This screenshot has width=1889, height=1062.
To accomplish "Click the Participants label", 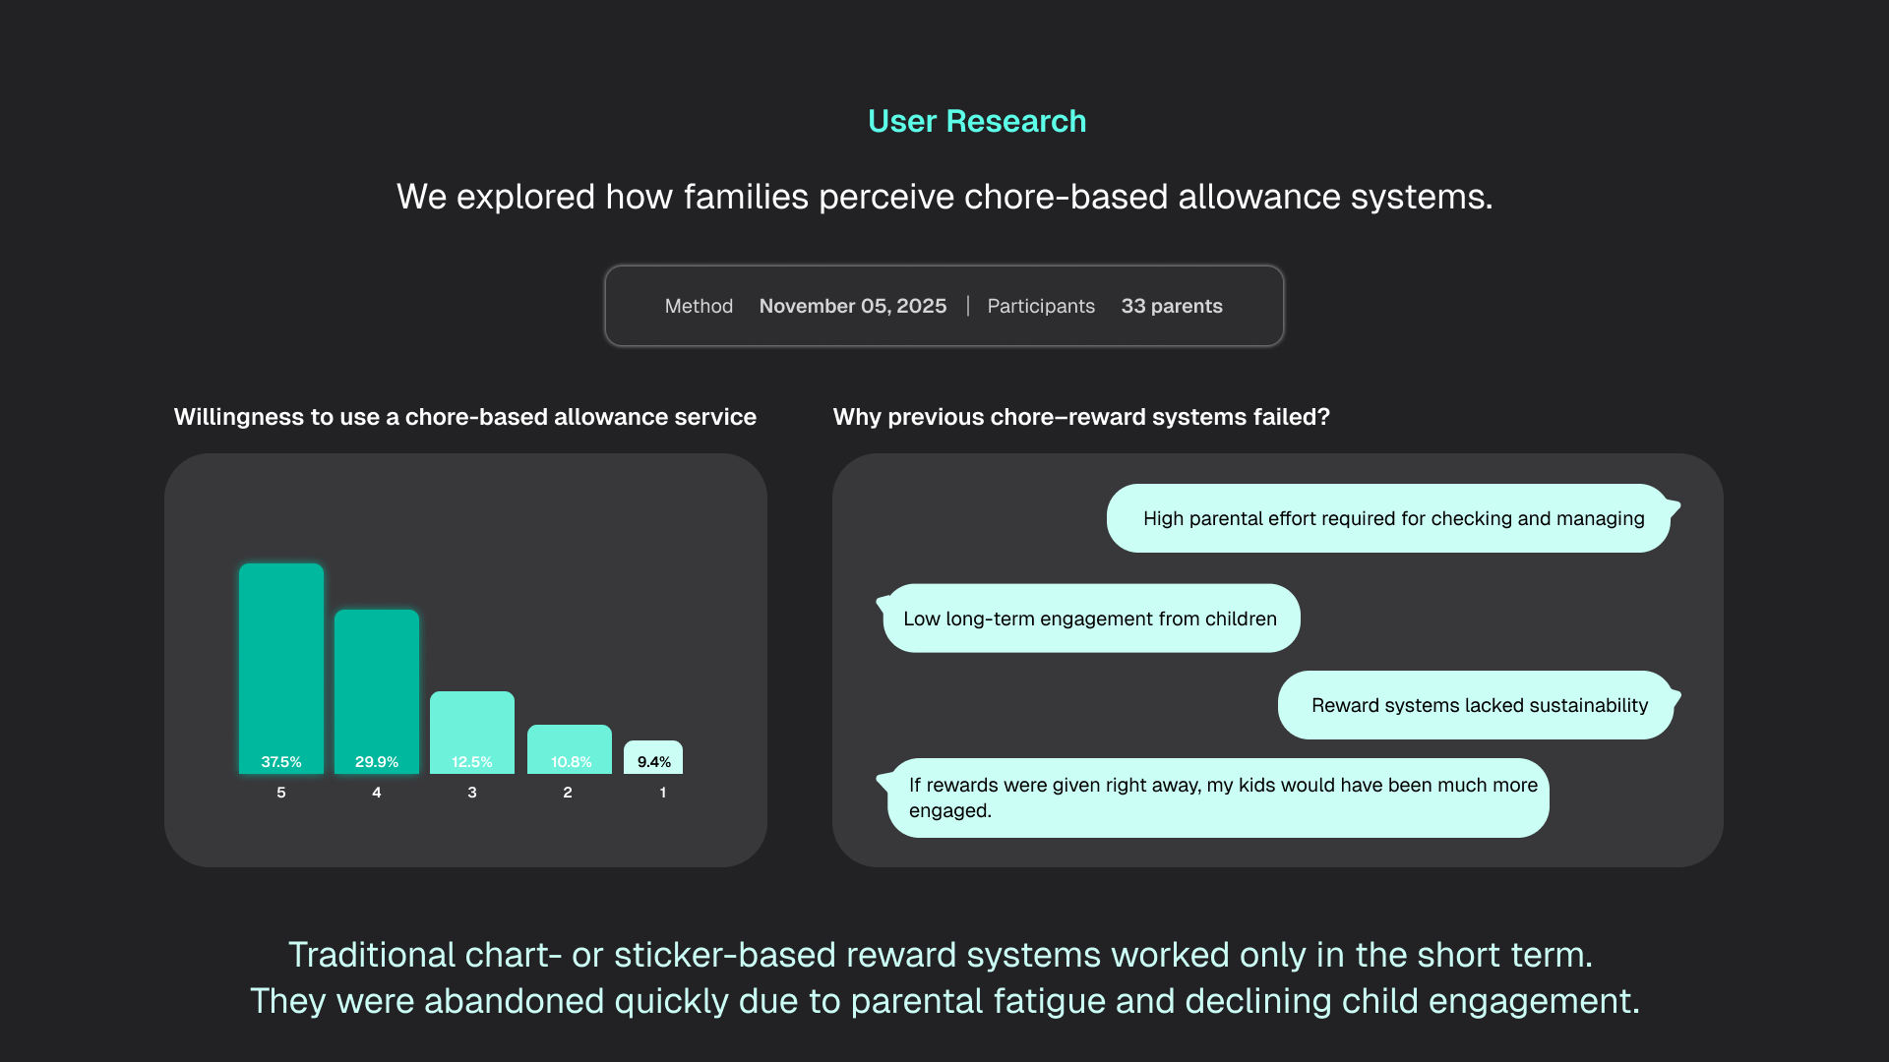I will coord(1041,306).
